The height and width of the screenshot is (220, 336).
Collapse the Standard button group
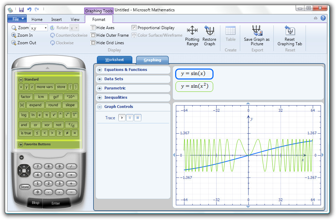coord(21,80)
